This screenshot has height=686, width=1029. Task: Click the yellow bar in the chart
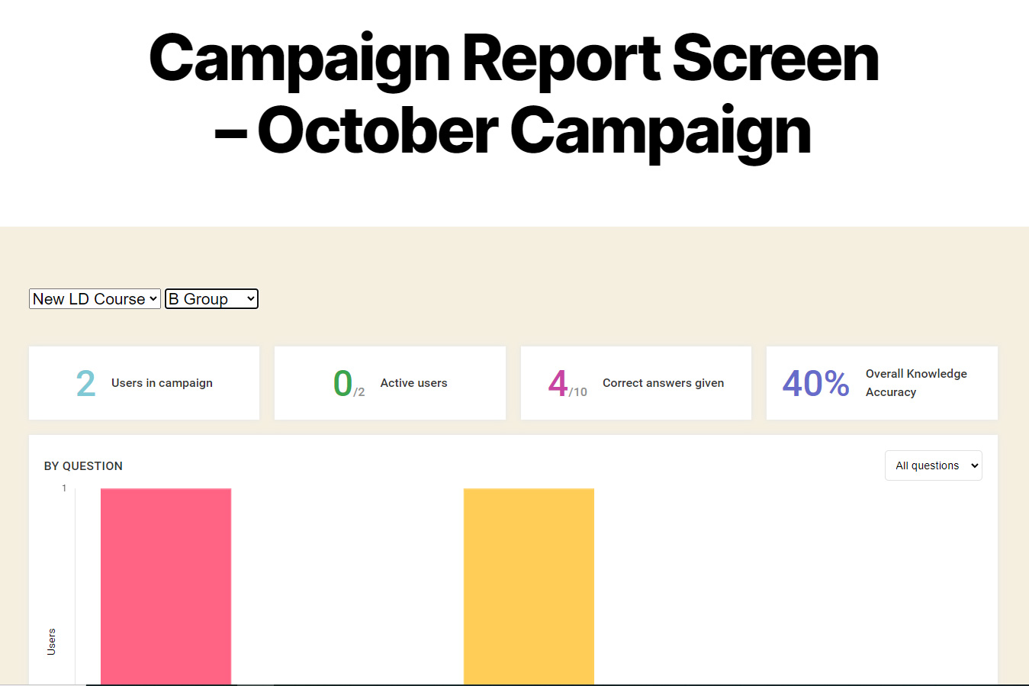click(x=529, y=586)
